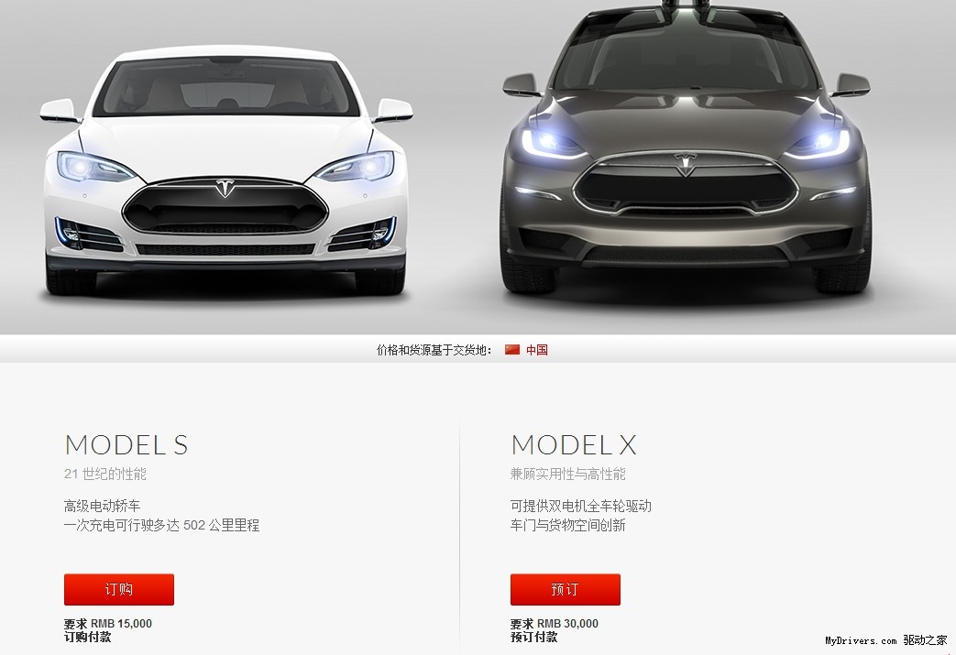This screenshot has width=956, height=655.
Task: Click the white Model S car image
Action: [x=225, y=174]
